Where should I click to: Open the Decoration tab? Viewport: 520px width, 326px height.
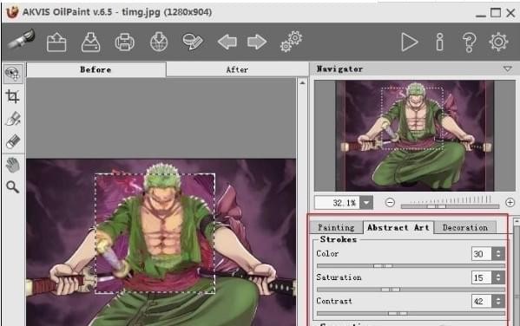tap(465, 228)
